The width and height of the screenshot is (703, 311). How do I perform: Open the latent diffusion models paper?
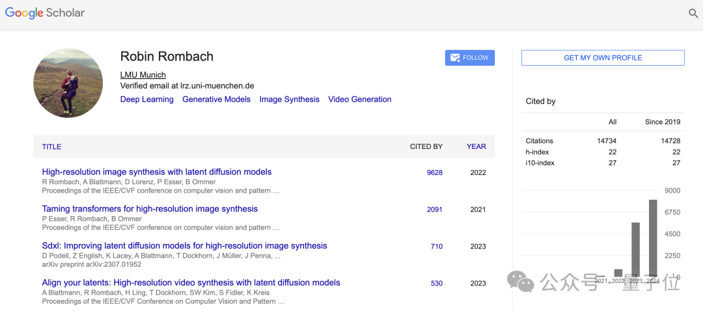156,172
